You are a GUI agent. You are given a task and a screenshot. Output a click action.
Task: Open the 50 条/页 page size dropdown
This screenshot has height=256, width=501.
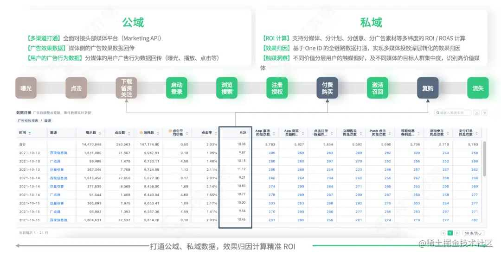click(473, 233)
